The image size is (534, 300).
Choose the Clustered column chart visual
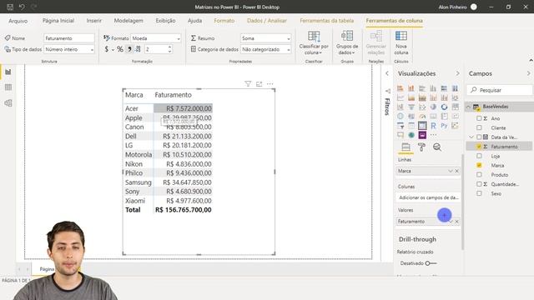click(x=433, y=88)
